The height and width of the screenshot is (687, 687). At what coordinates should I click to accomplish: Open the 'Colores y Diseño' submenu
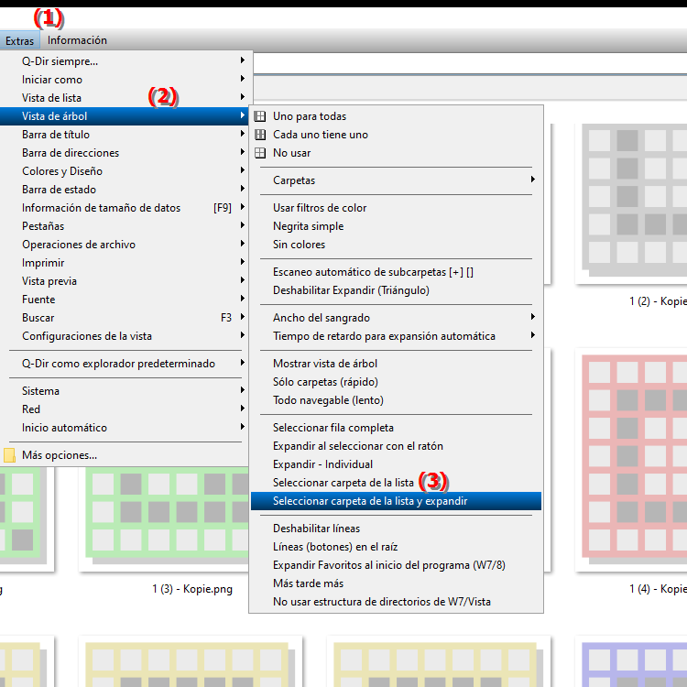click(x=125, y=171)
